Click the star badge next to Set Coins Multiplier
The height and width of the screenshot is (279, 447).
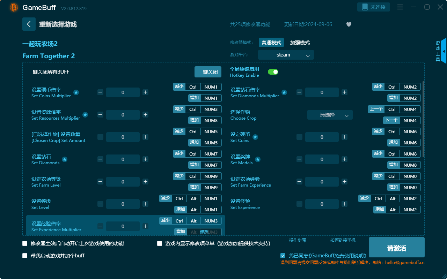coord(76,92)
